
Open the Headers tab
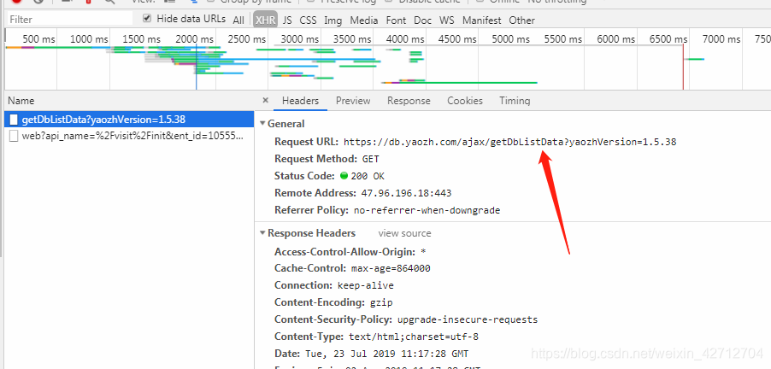pyautogui.click(x=300, y=101)
